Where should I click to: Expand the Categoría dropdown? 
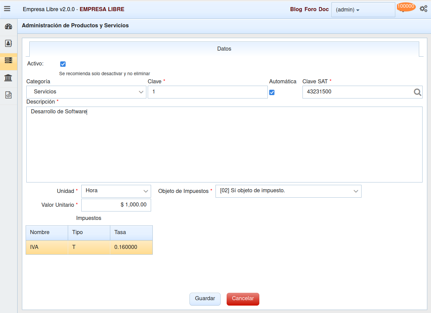pyautogui.click(x=86, y=92)
